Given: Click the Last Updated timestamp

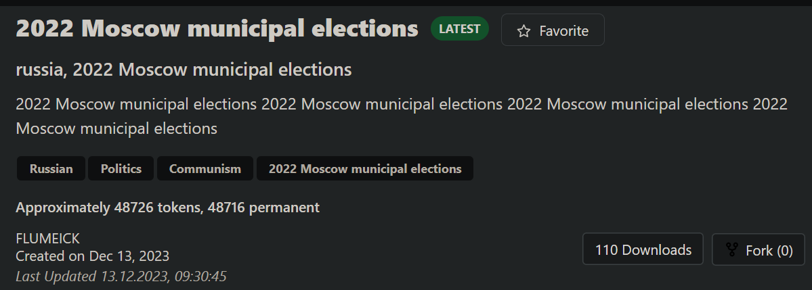Looking at the screenshot, I should tap(121, 276).
